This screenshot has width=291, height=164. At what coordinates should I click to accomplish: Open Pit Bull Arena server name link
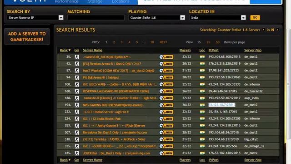101,77
